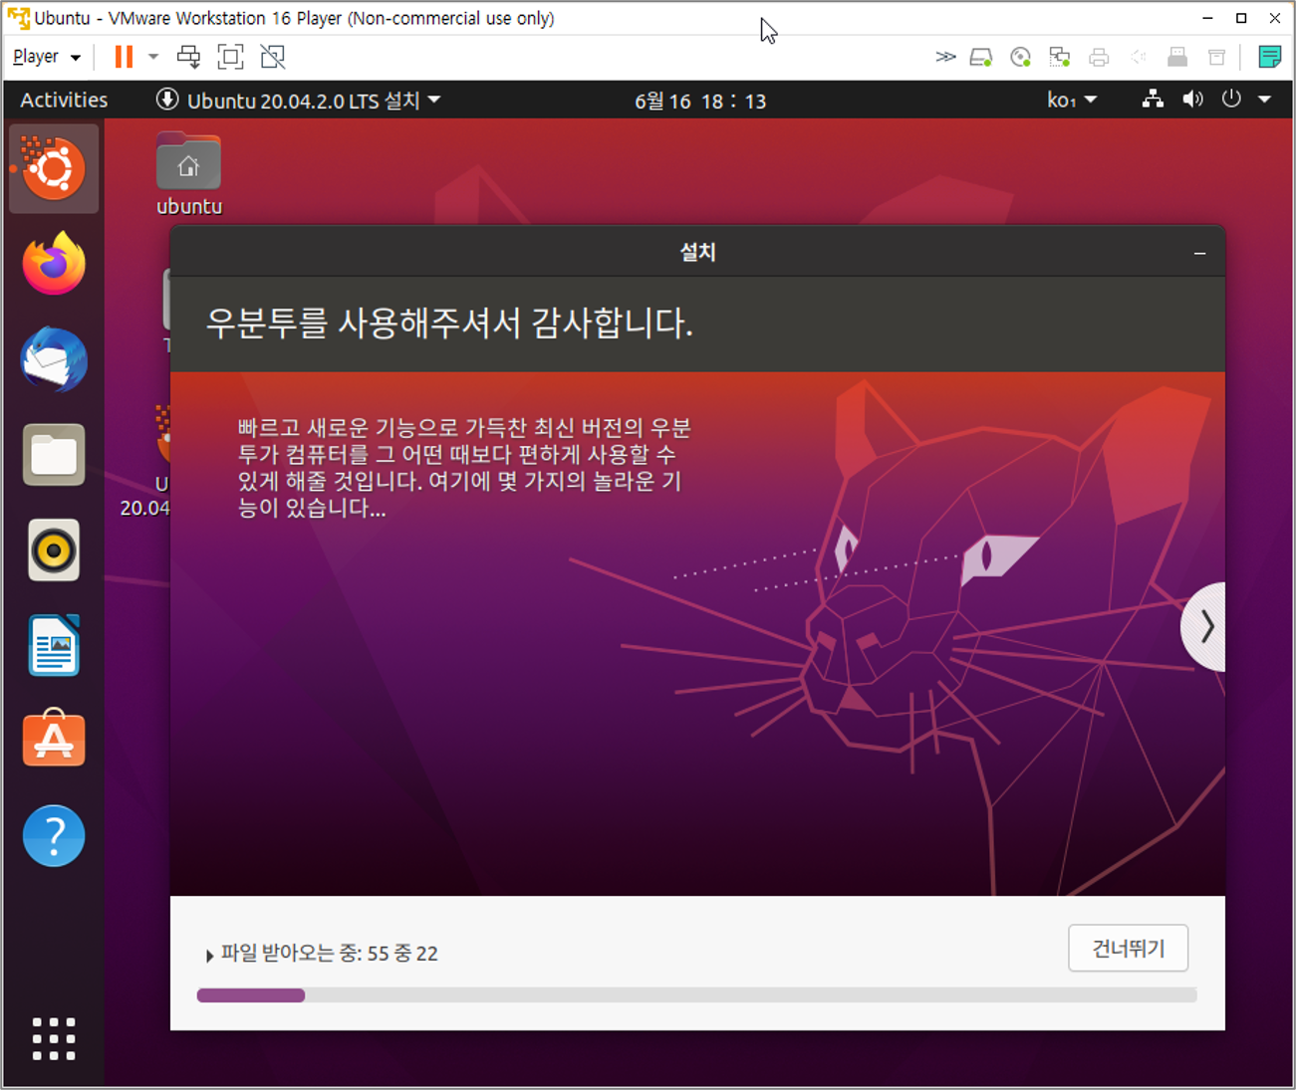Enter full screen mode in VMware toolbar

click(x=230, y=57)
